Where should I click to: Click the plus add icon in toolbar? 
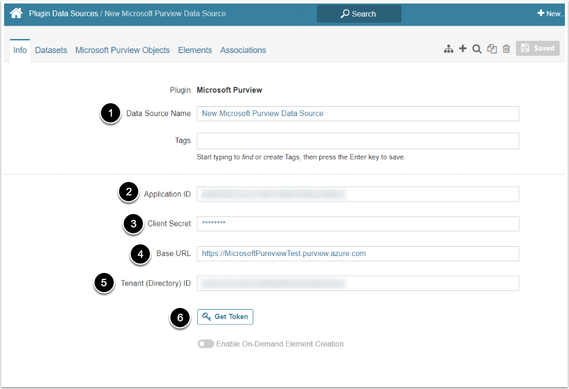coord(463,48)
